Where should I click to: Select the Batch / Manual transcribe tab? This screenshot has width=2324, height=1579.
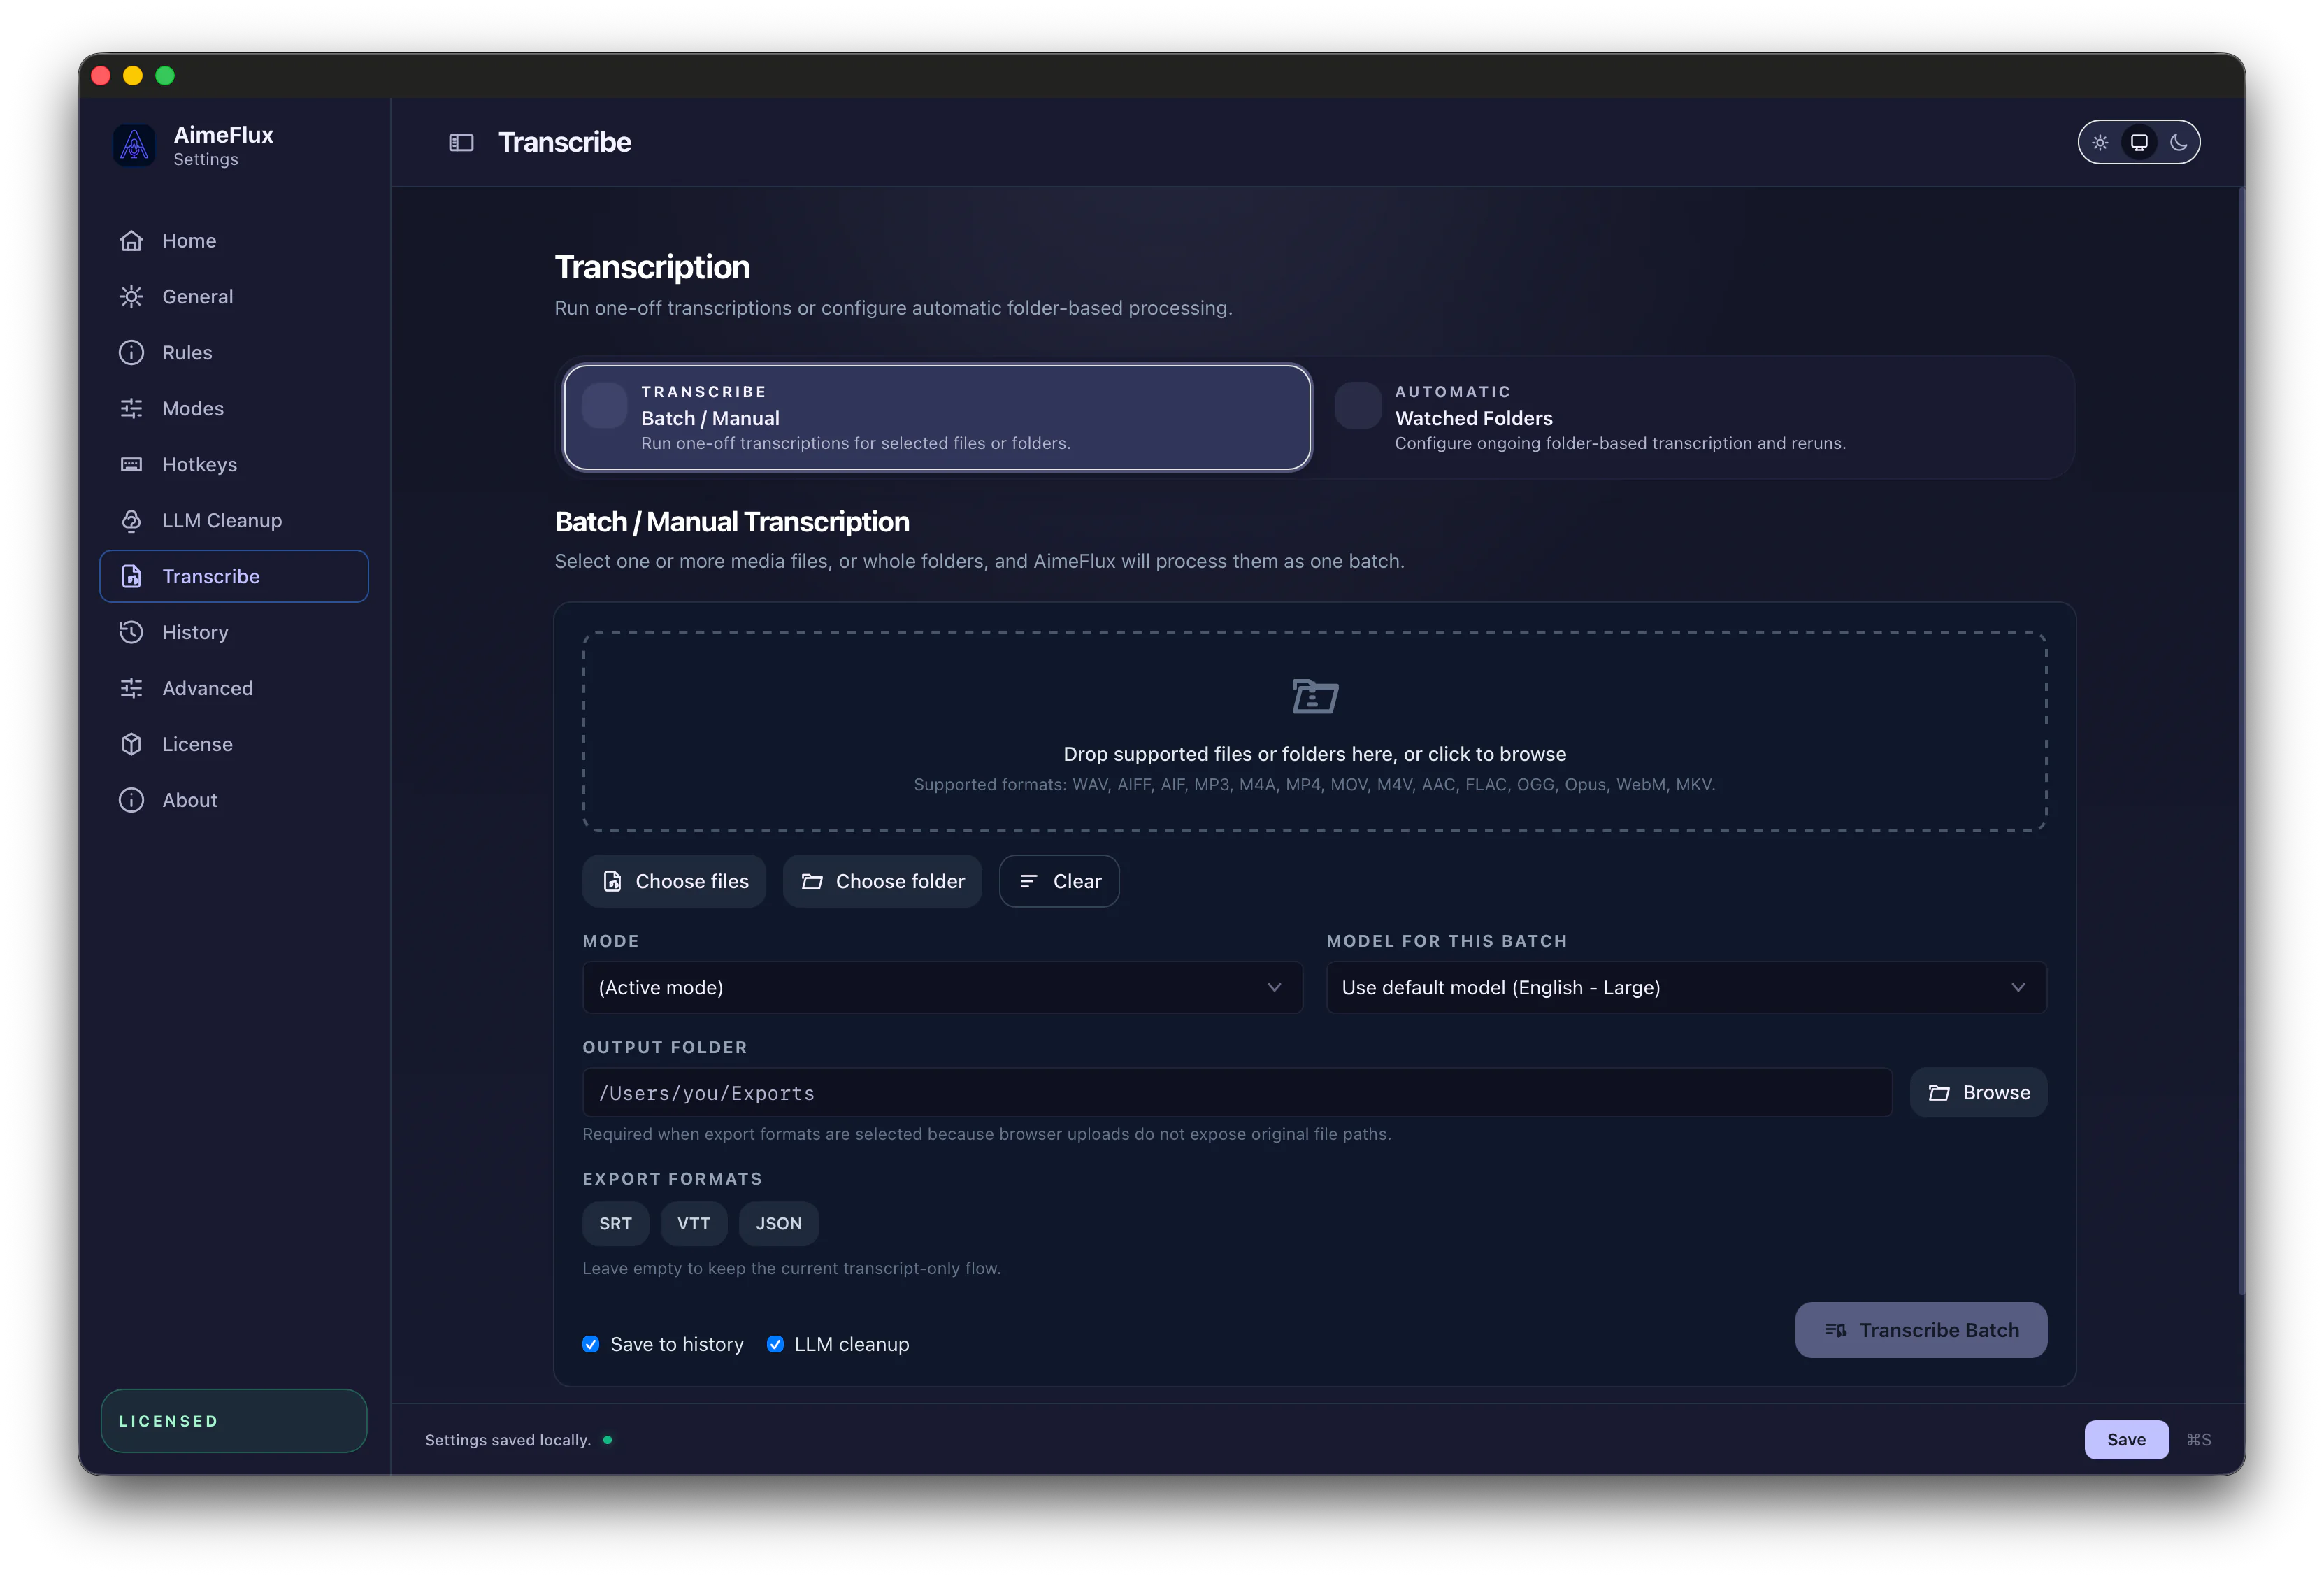[x=937, y=418]
